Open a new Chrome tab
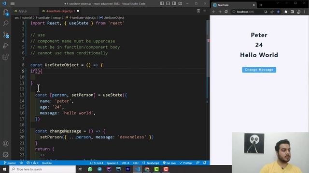309x173 pixels. click(x=261, y=5)
